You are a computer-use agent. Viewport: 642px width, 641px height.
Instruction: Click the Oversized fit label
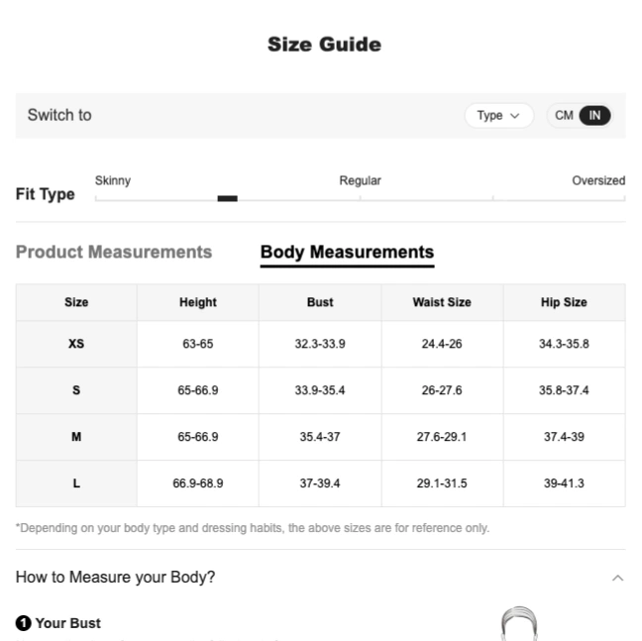(598, 180)
